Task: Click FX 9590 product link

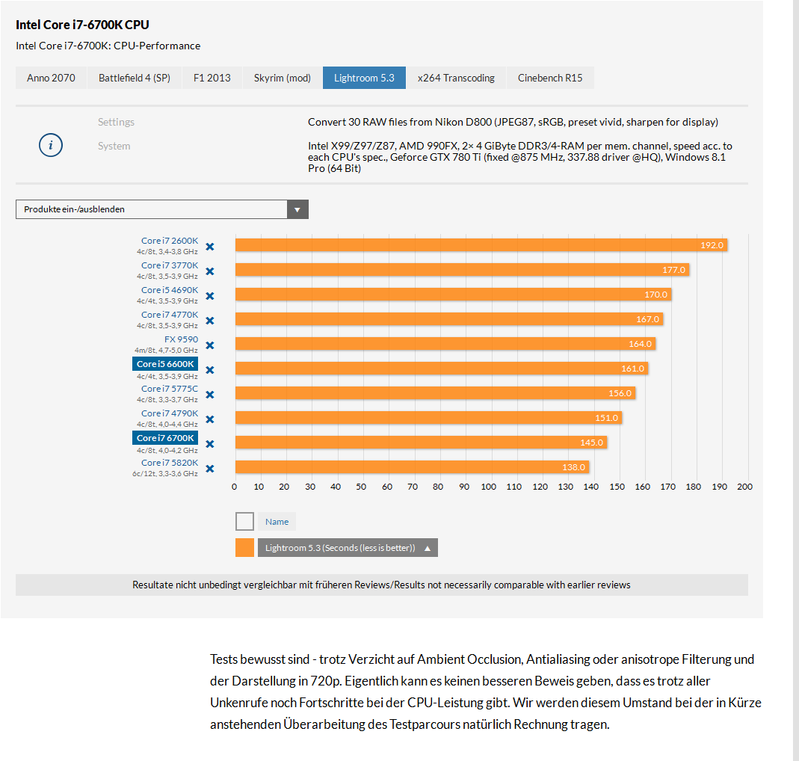Action: pyautogui.click(x=181, y=339)
